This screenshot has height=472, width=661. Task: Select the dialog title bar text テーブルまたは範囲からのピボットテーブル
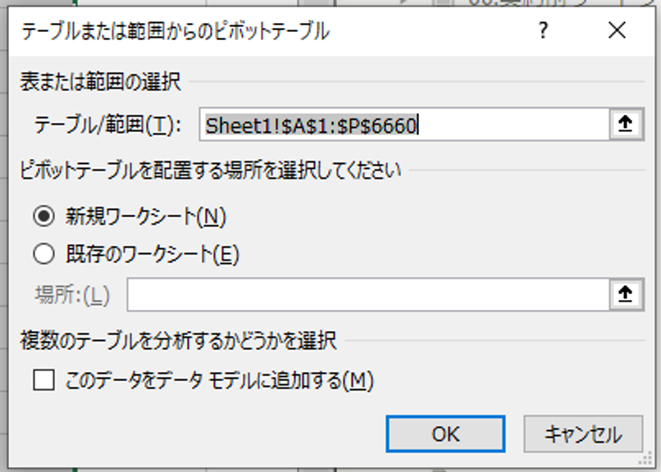click(176, 32)
